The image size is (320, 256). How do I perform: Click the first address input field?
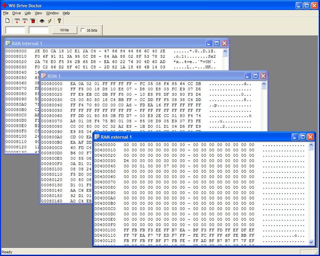[15, 30]
